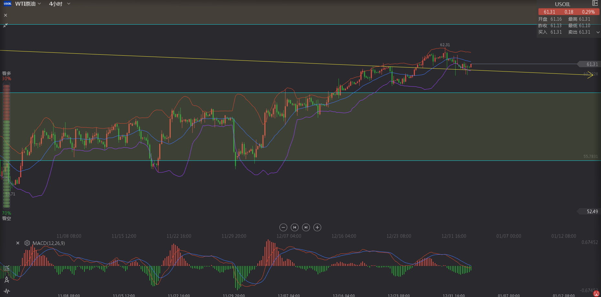Click the 61.31 current price label on axis
The width and height of the screenshot is (601, 297).
(x=592, y=64)
